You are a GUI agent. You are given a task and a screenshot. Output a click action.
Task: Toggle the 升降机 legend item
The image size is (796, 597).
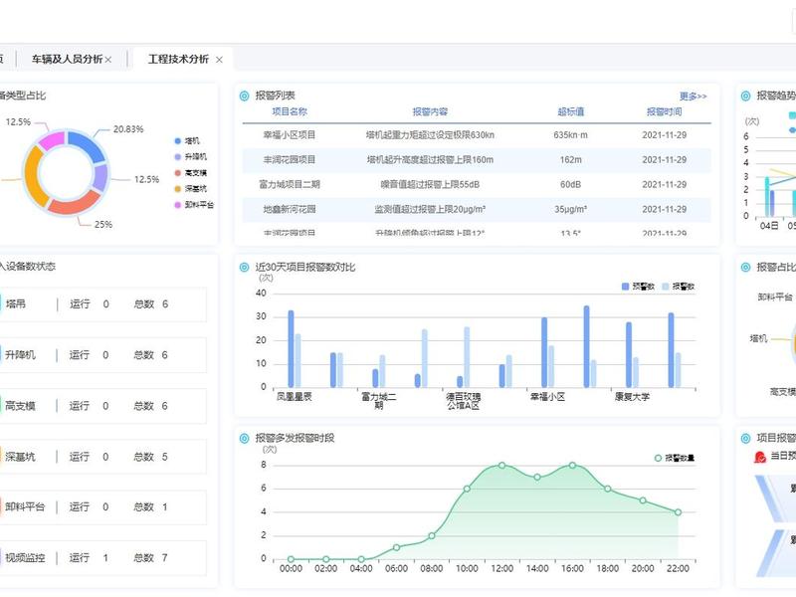[x=190, y=157]
